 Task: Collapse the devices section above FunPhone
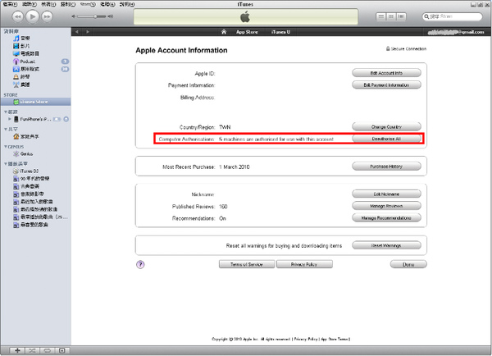(6, 112)
